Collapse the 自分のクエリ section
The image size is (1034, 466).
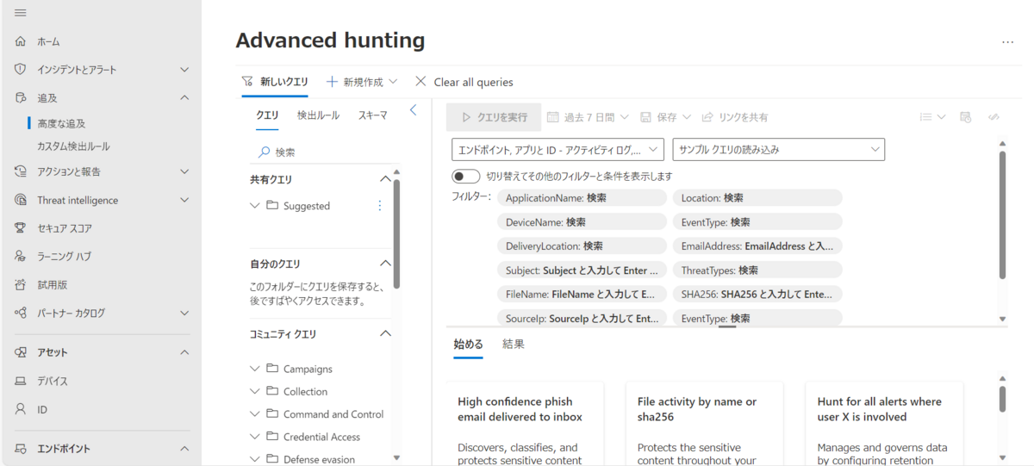click(385, 264)
